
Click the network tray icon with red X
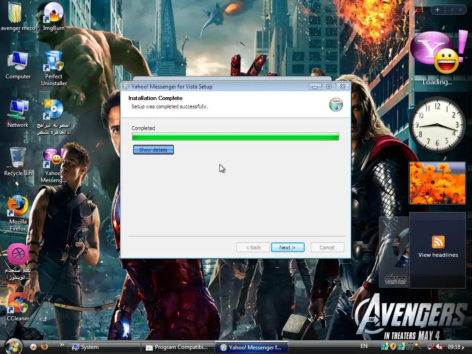click(431, 347)
